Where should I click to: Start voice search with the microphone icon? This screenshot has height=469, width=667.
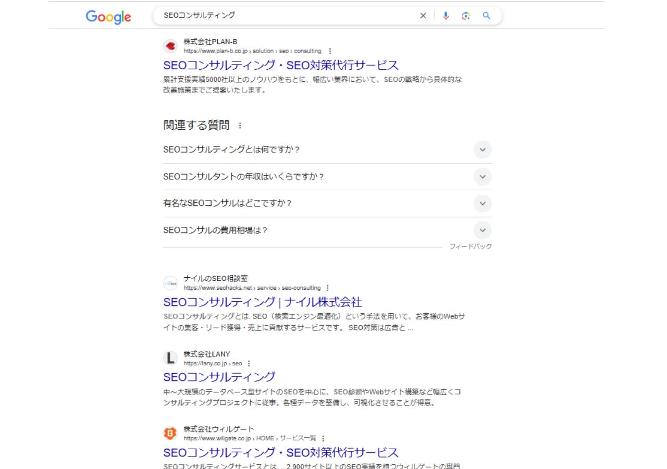446,16
